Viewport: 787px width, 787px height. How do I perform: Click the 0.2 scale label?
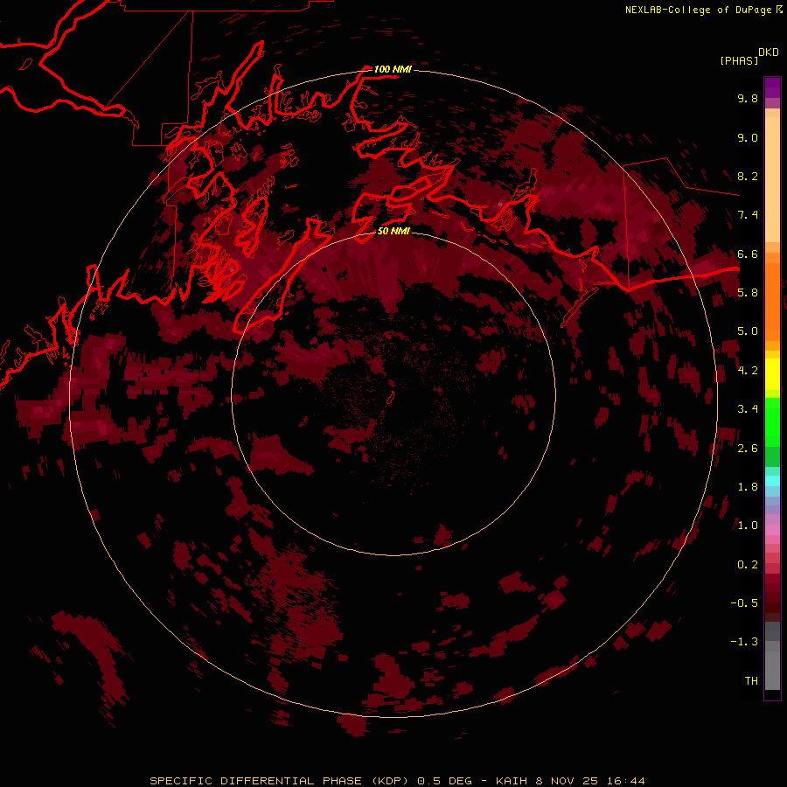(748, 565)
